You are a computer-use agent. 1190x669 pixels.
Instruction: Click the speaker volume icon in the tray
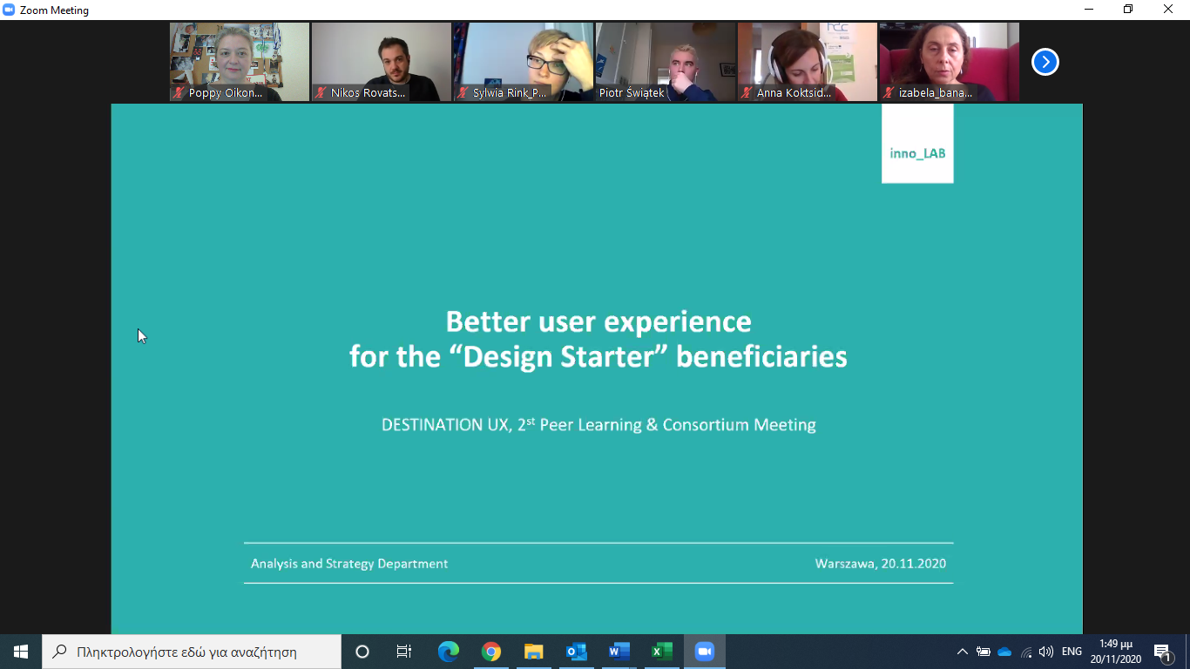click(x=1046, y=652)
